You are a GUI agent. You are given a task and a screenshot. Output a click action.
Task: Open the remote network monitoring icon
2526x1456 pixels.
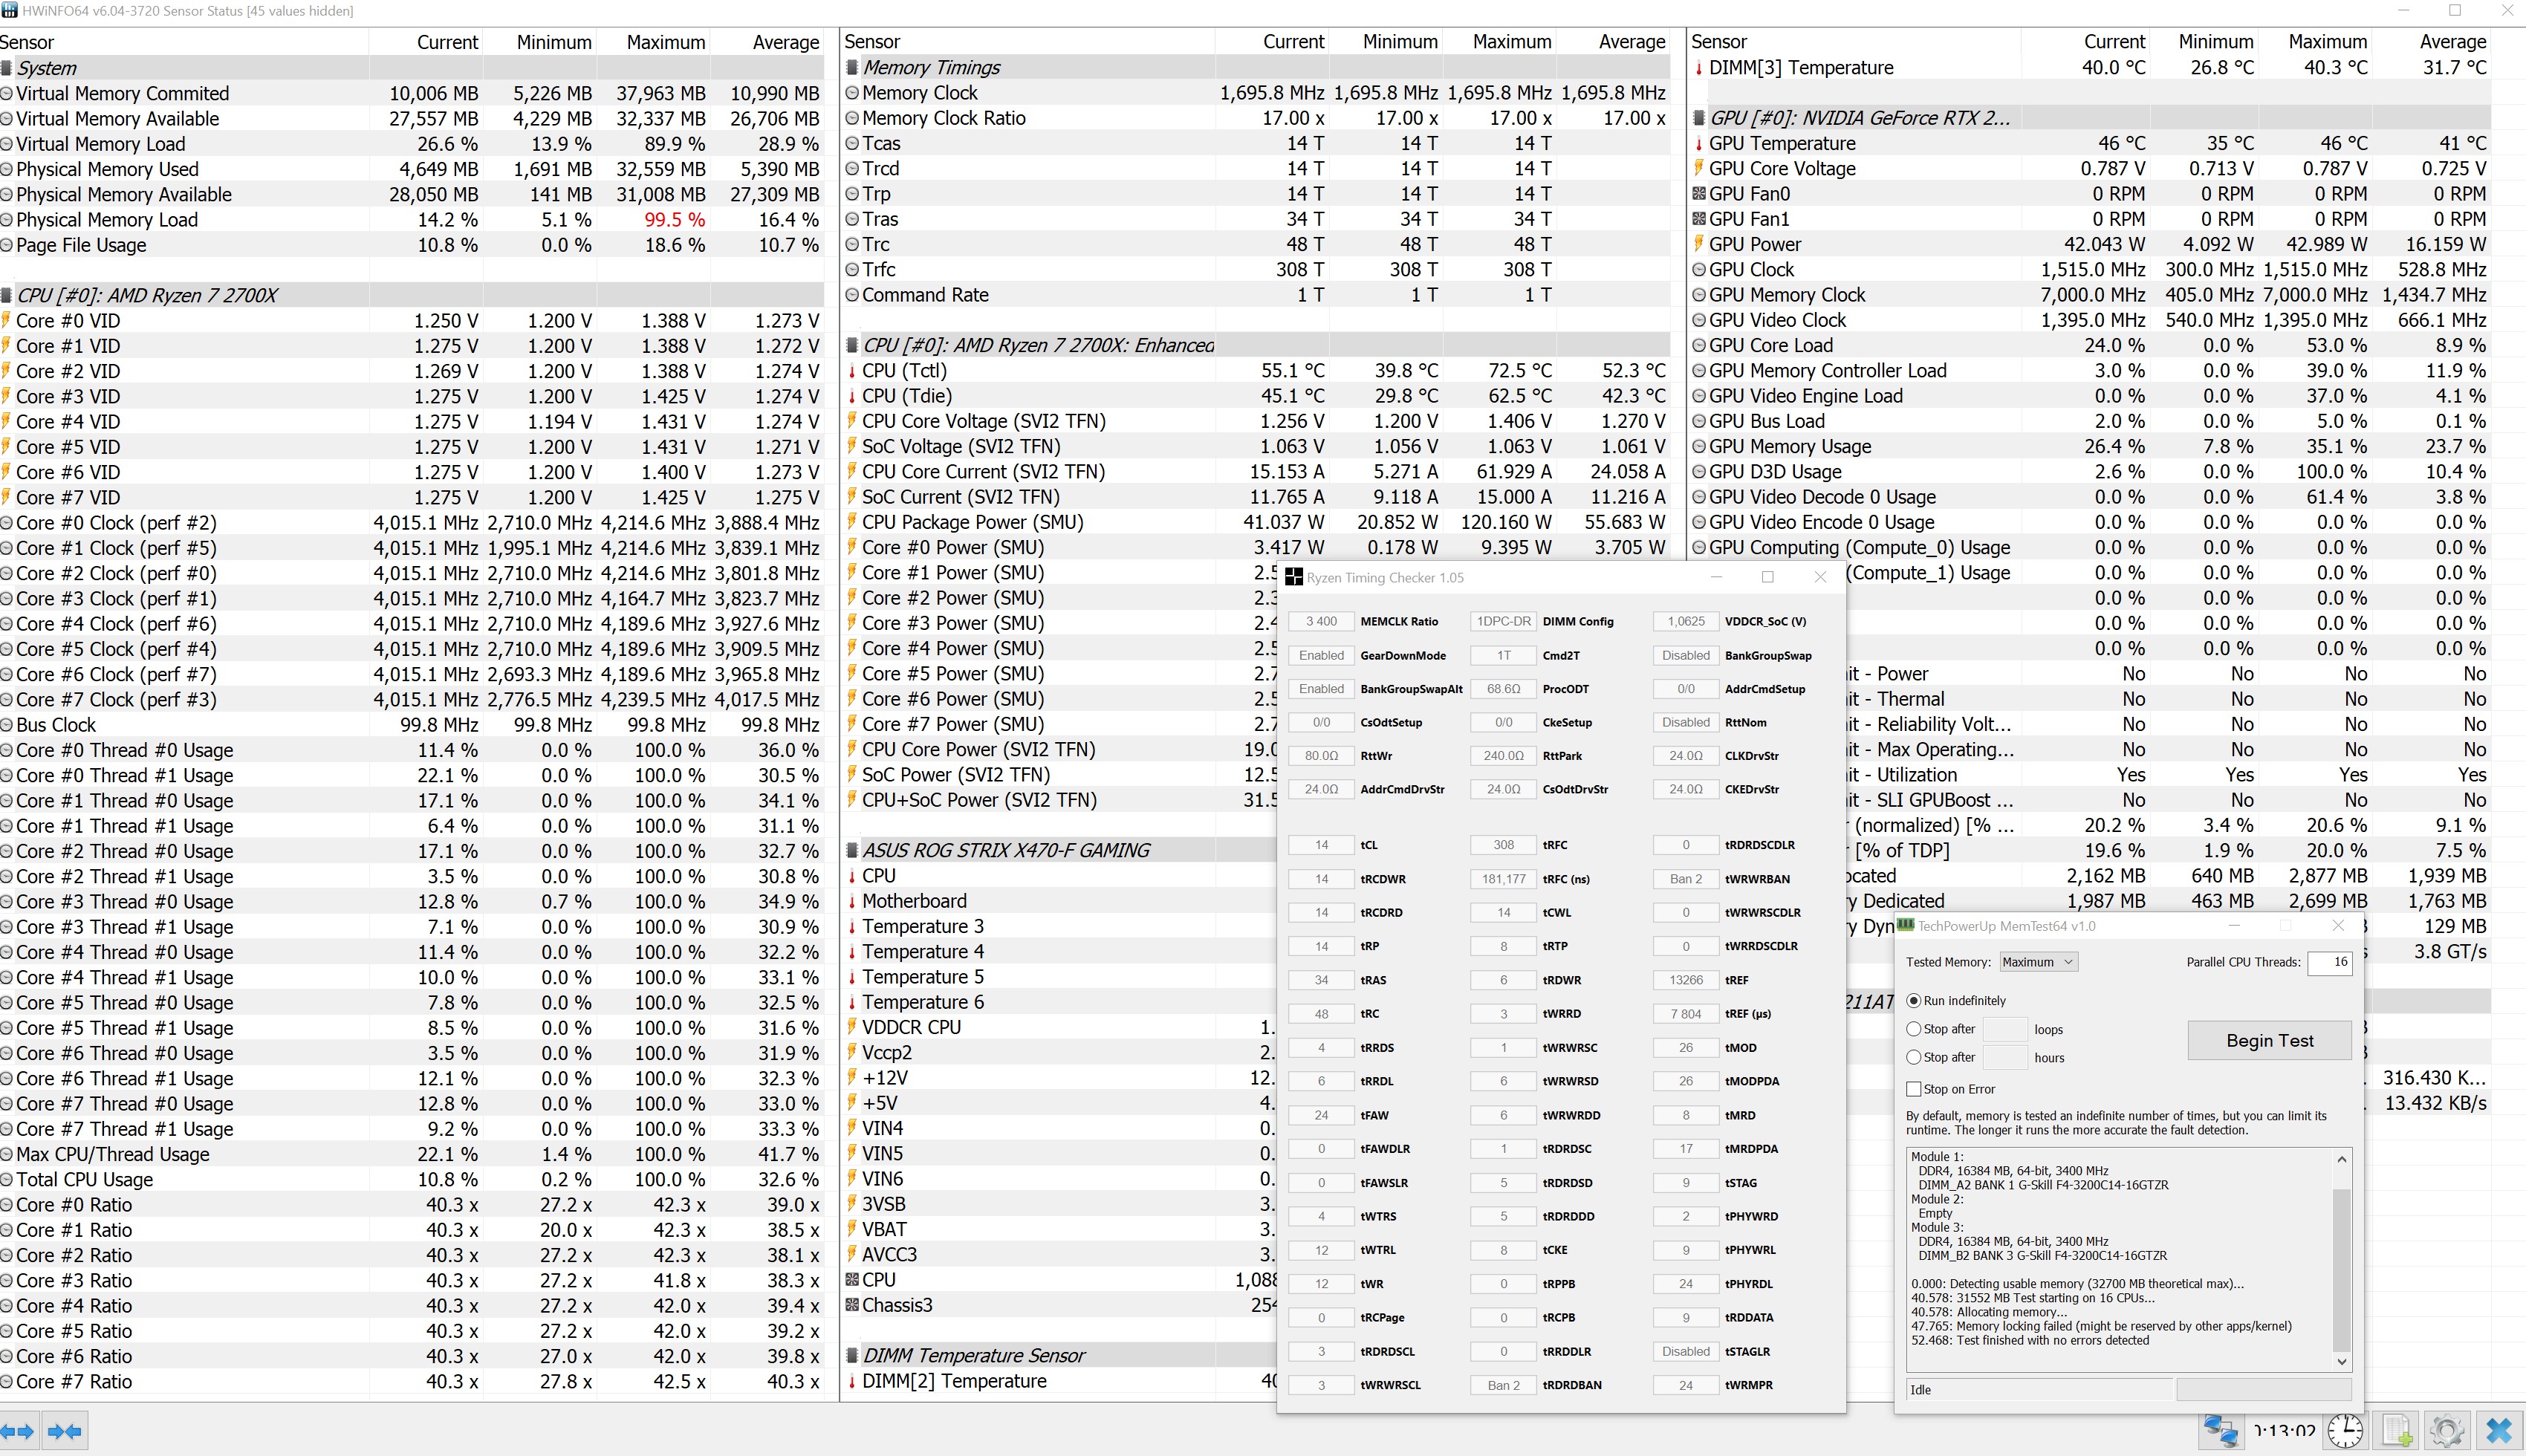pyautogui.click(x=2221, y=1431)
